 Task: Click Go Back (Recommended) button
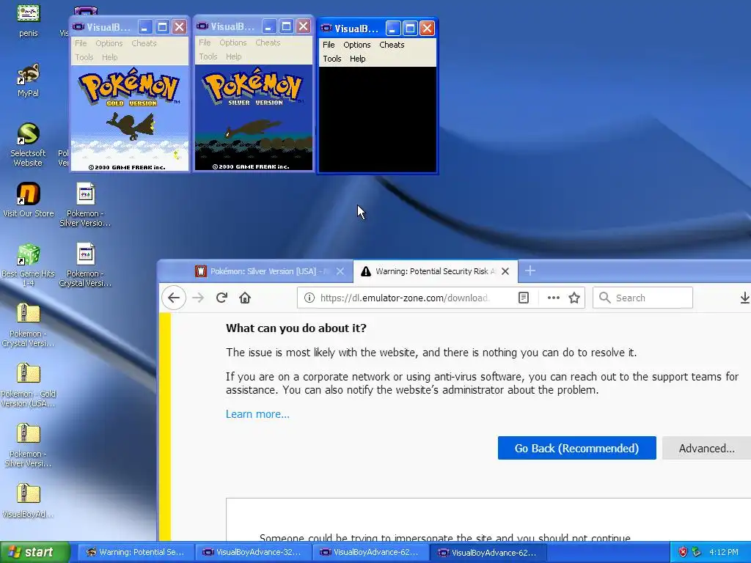point(576,448)
